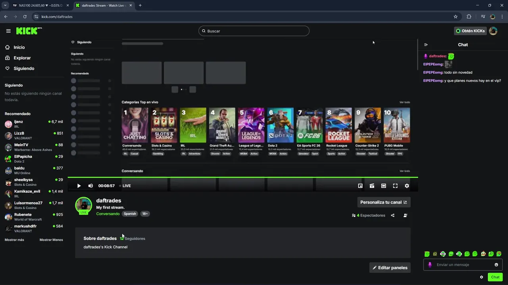Click the purple microphone badge in chat input
The image size is (508, 285).
click(430, 265)
